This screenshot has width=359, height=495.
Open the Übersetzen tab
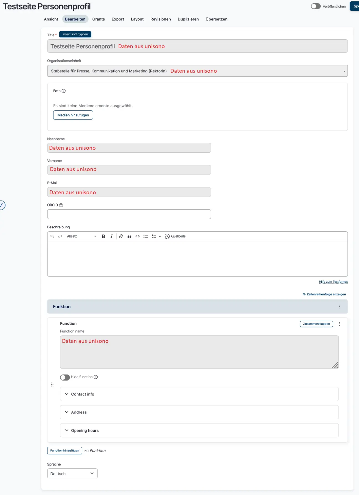click(x=216, y=19)
